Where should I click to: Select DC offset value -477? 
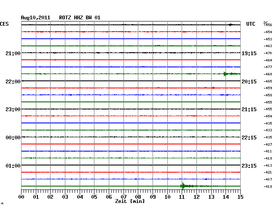268,67
